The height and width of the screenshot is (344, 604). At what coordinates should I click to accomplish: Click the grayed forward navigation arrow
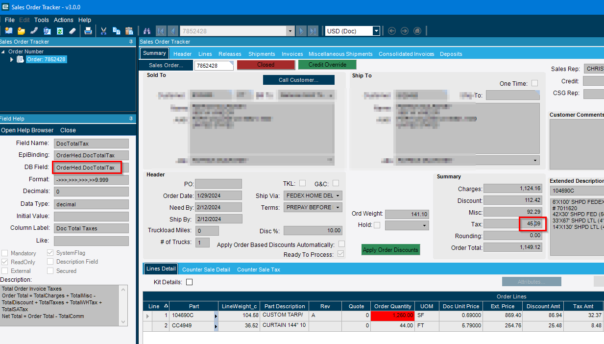pyautogui.click(x=404, y=31)
